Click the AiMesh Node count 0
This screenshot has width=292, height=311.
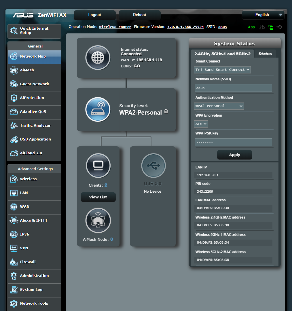[x=112, y=239]
